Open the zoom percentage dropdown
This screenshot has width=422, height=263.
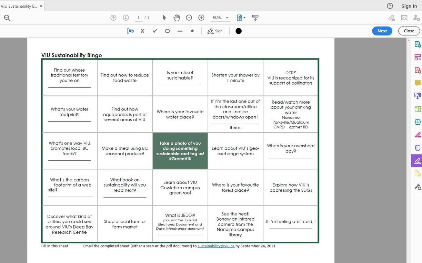pos(227,18)
